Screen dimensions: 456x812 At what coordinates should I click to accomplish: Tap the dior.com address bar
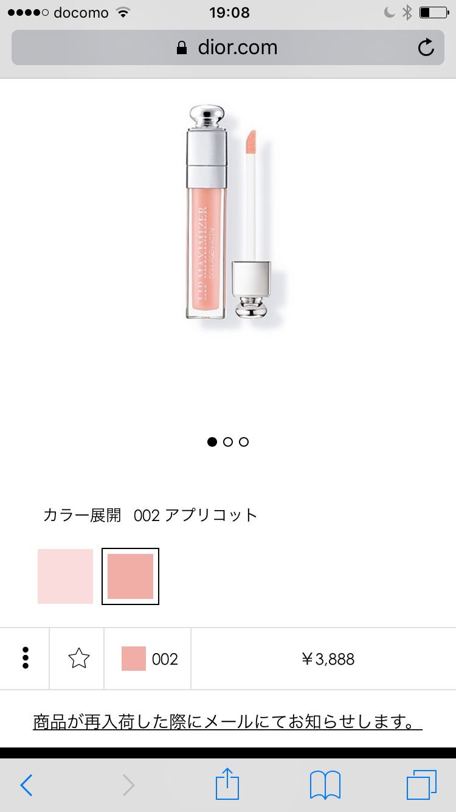tap(227, 47)
